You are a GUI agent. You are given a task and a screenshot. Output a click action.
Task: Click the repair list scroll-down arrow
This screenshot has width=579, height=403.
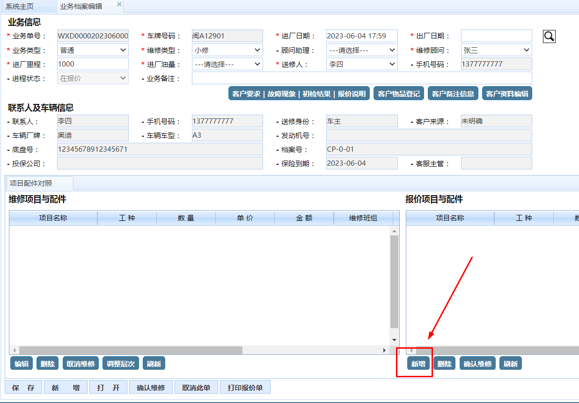tap(394, 340)
